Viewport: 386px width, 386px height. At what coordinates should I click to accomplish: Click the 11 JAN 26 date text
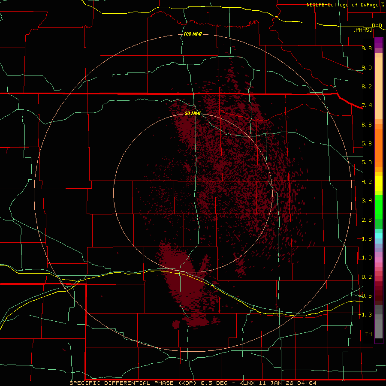pyautogui.click(x=277, y=383)
